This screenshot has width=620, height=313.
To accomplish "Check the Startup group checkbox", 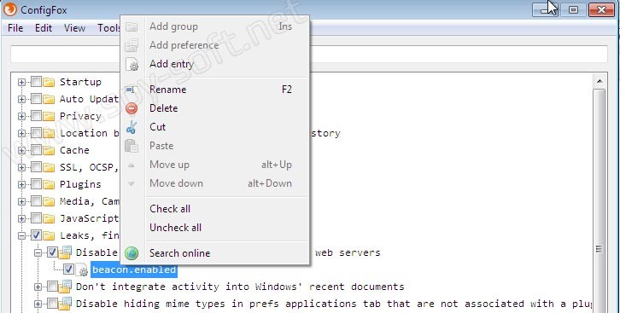I will (x=36, y=82).
